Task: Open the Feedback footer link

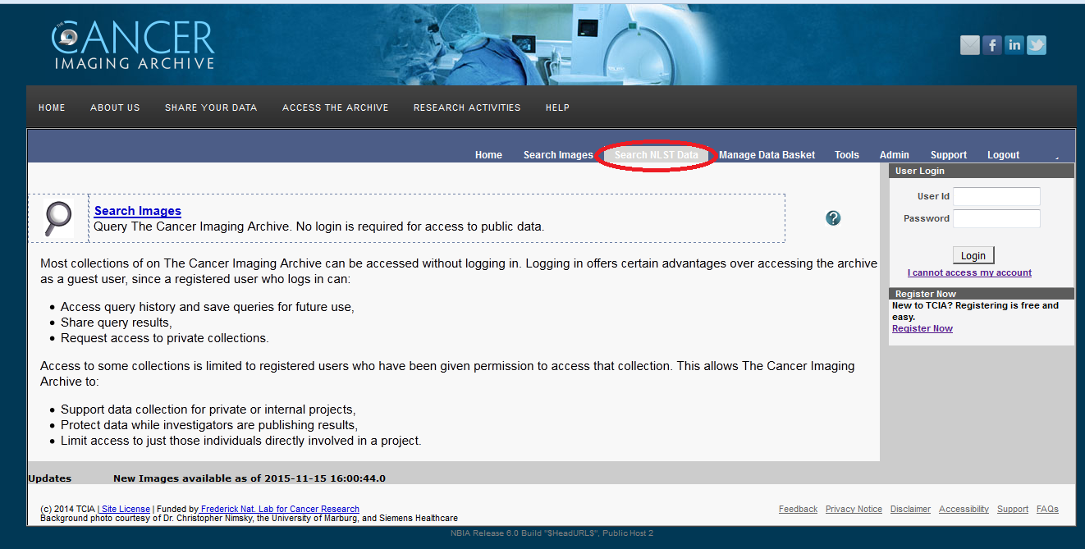Action: [798, 509]
